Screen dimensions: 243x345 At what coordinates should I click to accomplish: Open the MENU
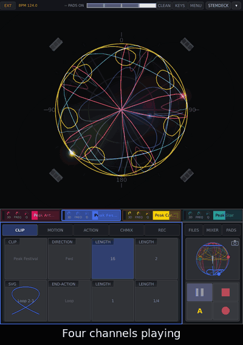pyautogui.click(x=196, y=5)
